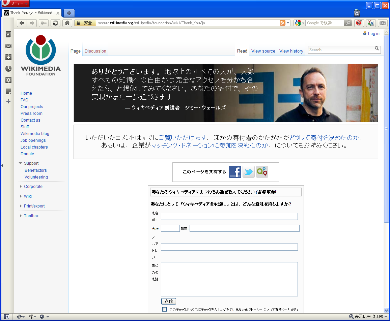Viewport: 390px width, 321px height.
Task: Open search engine selector dropdown
Action: pos(300,23)
